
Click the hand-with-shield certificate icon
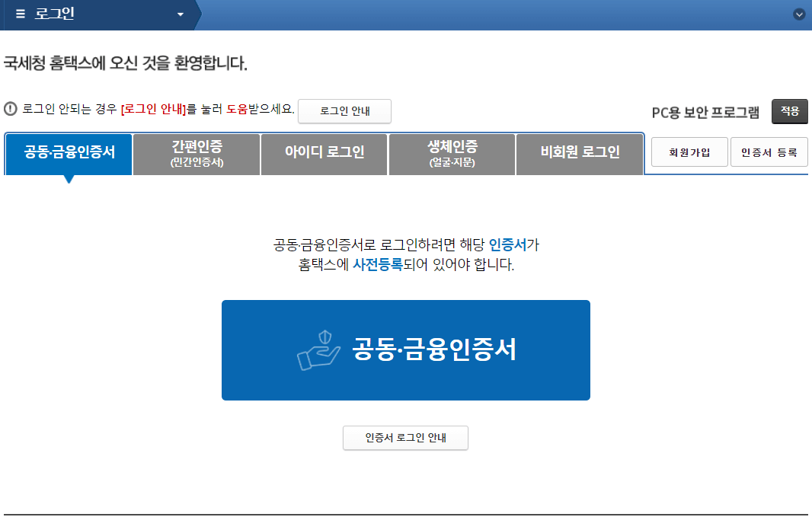point(318,350)
